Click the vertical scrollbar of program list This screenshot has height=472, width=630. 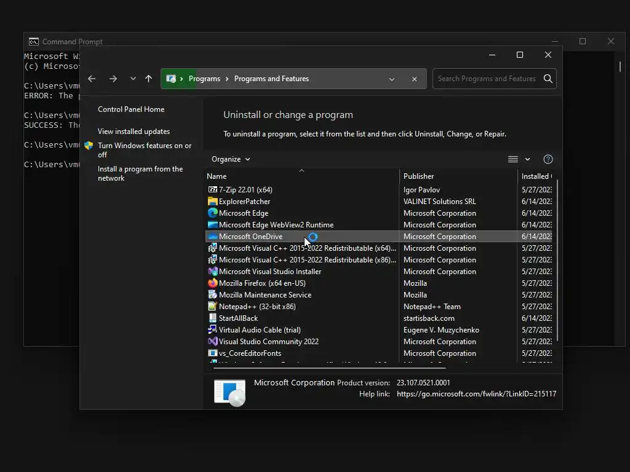coord(557,261)
